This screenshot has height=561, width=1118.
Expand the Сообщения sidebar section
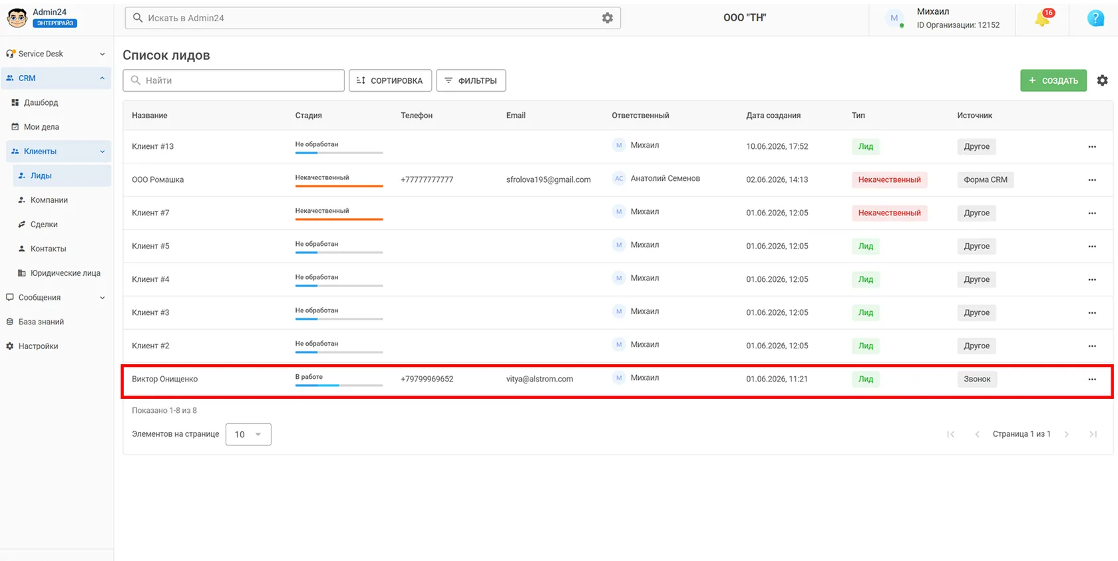(x=57, y=298)
